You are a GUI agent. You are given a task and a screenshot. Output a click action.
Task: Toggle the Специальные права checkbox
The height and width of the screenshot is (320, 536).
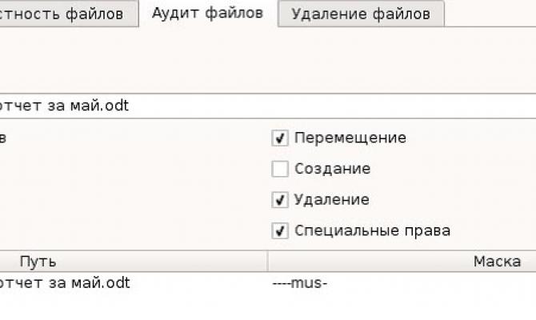coord(280,231)
